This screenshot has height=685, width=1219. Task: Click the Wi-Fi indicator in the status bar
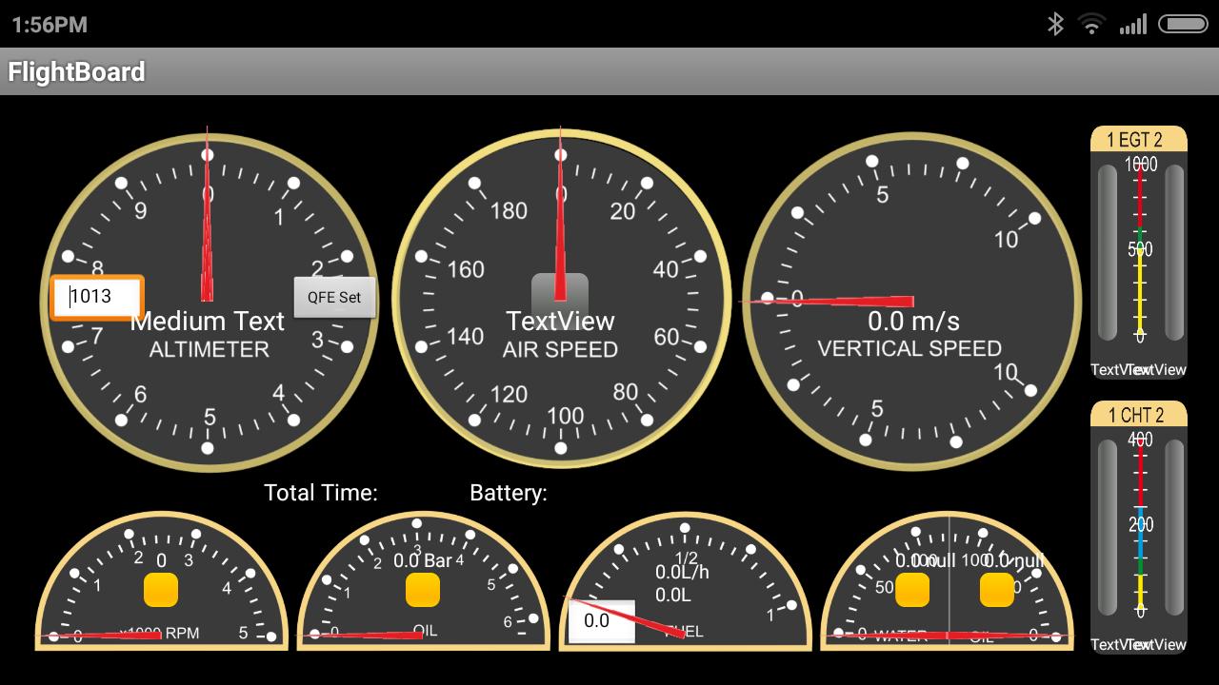coord(1091,26)
